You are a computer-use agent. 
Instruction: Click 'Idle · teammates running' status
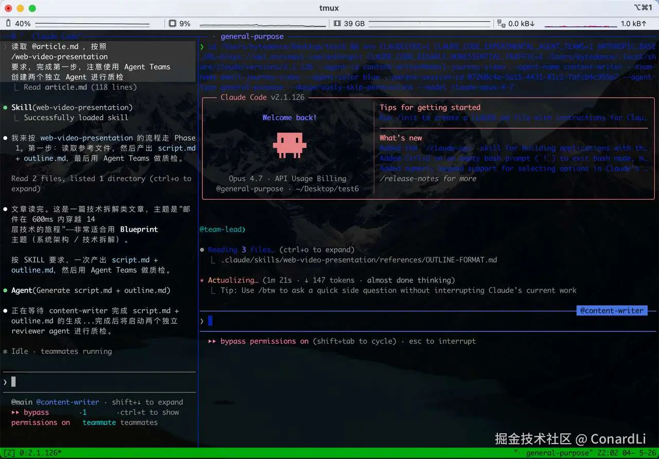pos(61,351)
